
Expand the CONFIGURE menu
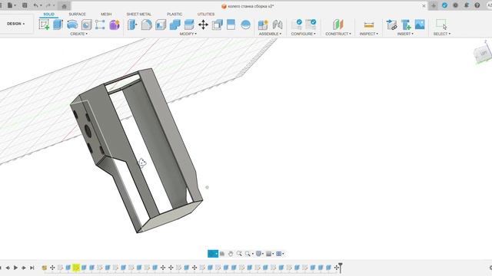click(x=303, y=34)
